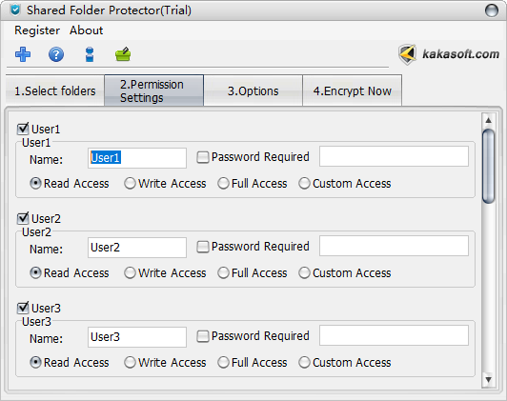Click the User2 name text field
Viewport: 507px width, 401px height.
[137, 248]
